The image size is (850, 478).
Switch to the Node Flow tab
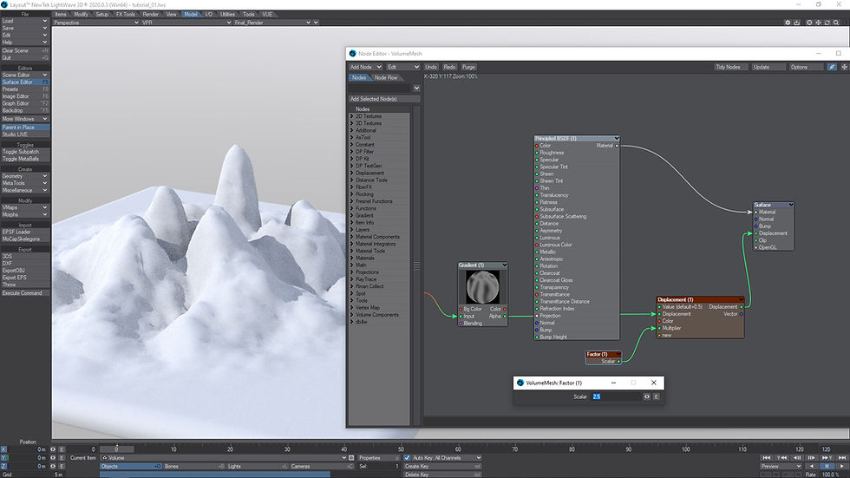pos(386,77)
